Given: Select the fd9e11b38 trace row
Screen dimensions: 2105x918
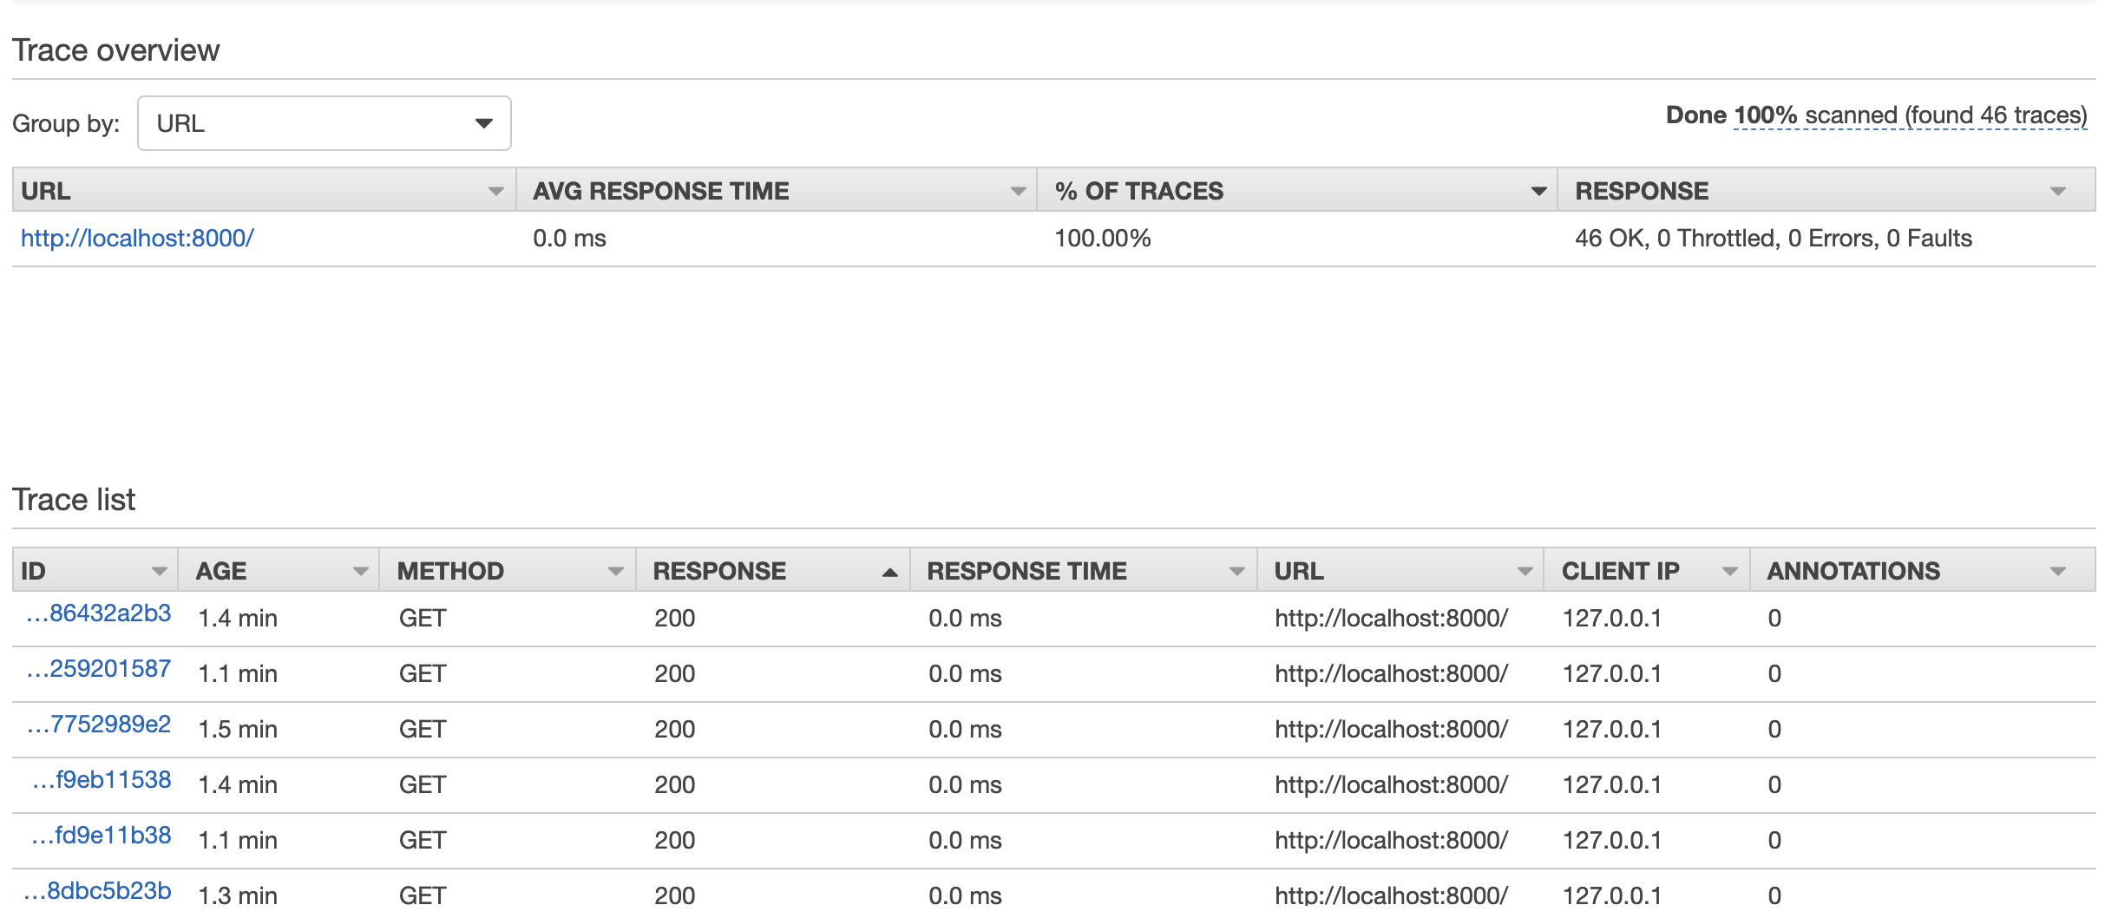Looking at the screenshot, I should (102, 836).
